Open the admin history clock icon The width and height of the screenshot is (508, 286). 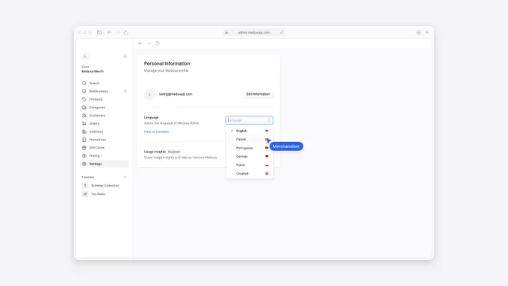pyautogui.click(x=158, y=43)
